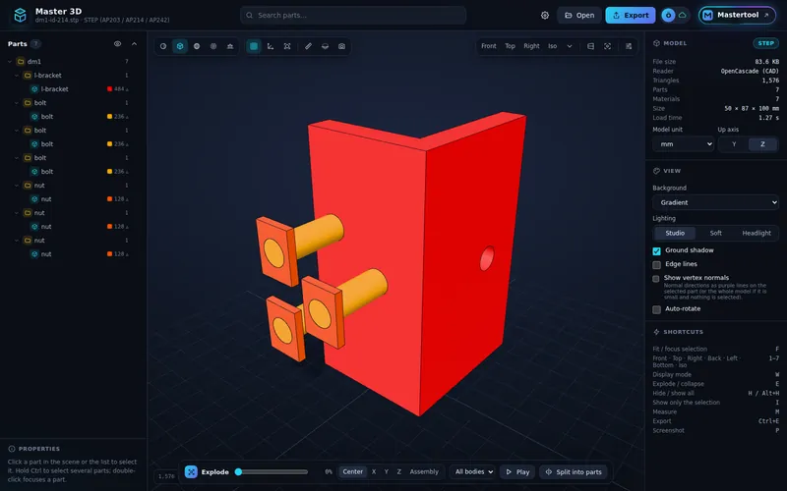Open the Model unit mm dropdown
Viewport: 787px width, 491px height.
(x=683, y=144)
